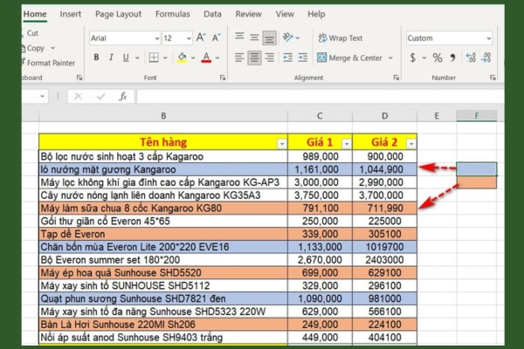Screen dimensions: 524x349
Task: Expand Merge & Center options arrow
Action: 390,58
